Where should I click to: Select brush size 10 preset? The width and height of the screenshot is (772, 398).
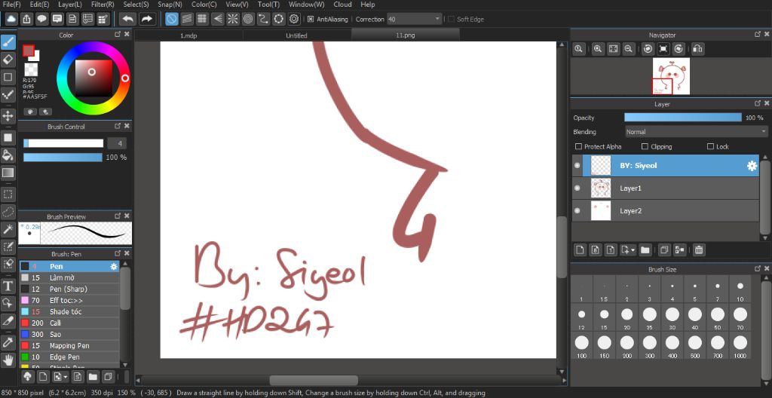pos(740,289)
